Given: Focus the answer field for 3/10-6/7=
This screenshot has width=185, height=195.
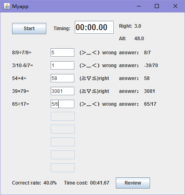Looking at the screenshot, I should (x=63, y=66).
